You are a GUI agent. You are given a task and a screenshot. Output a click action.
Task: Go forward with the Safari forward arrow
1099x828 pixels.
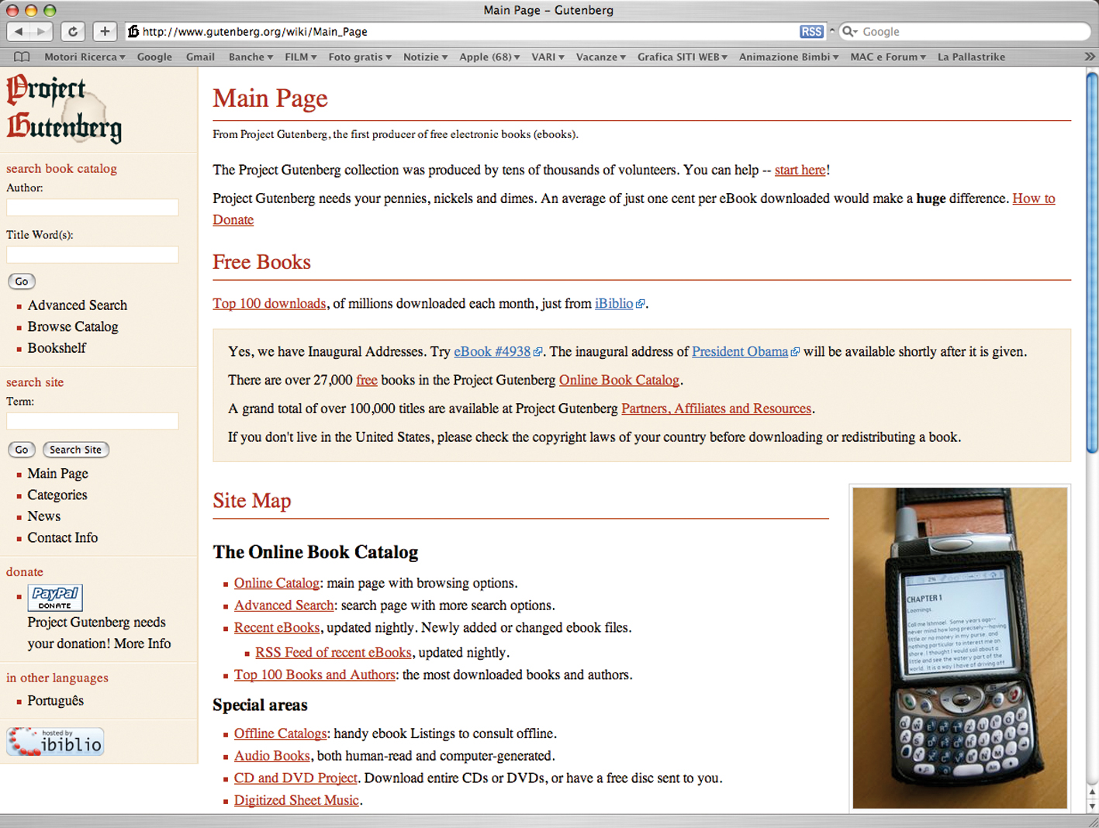[x=41, y=32]
